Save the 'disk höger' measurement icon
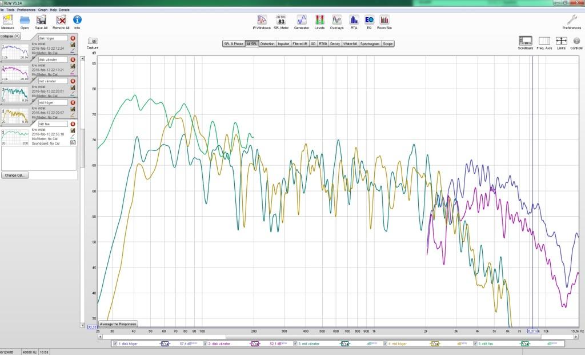This screenshot has height=355, width=585. [x=73, y=45]
